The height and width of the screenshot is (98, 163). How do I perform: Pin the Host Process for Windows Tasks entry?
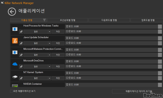(x=21, y=32)
